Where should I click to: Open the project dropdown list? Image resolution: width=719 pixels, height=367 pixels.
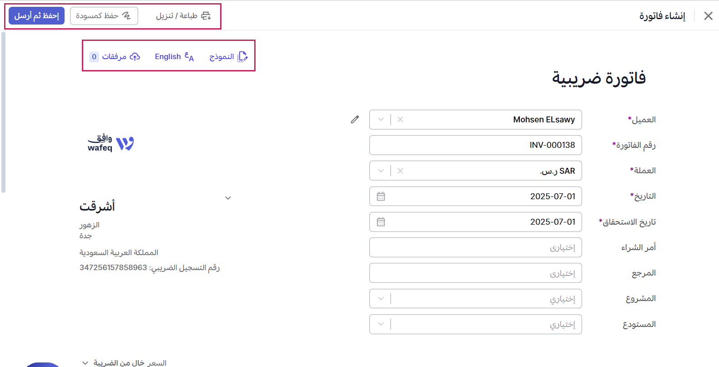pos(381,299)
